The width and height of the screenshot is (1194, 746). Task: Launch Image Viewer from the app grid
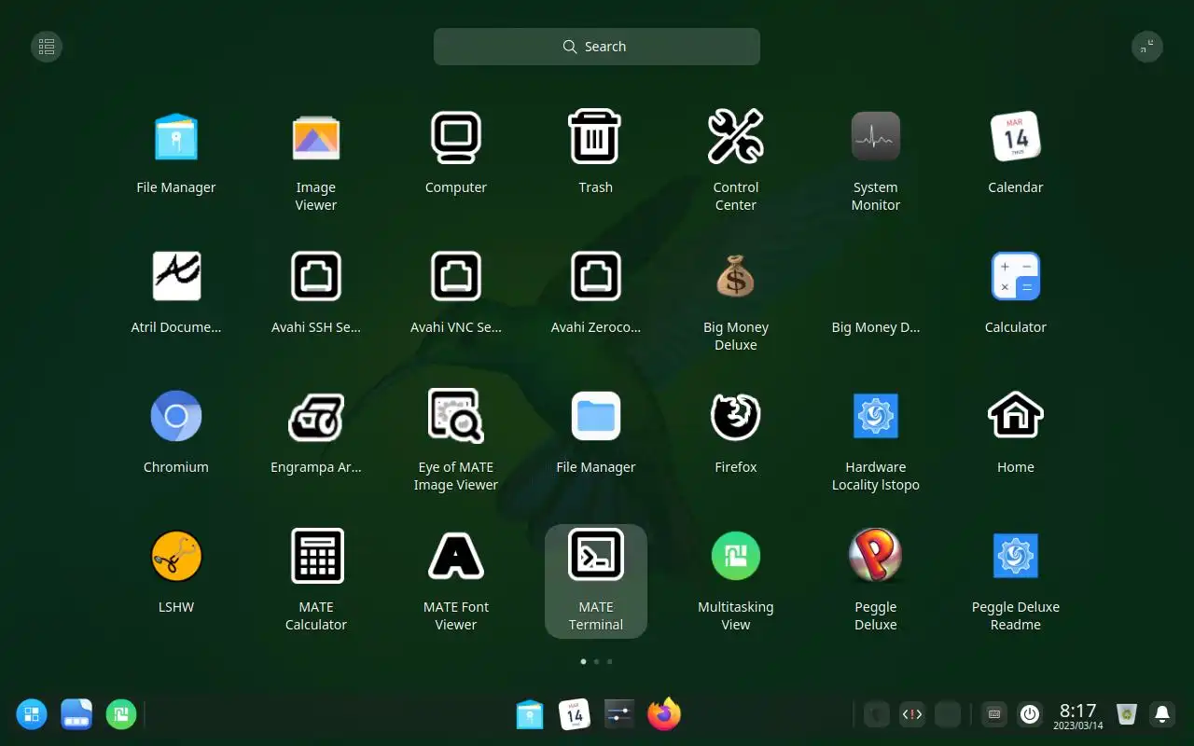click(x=316, y=137)
